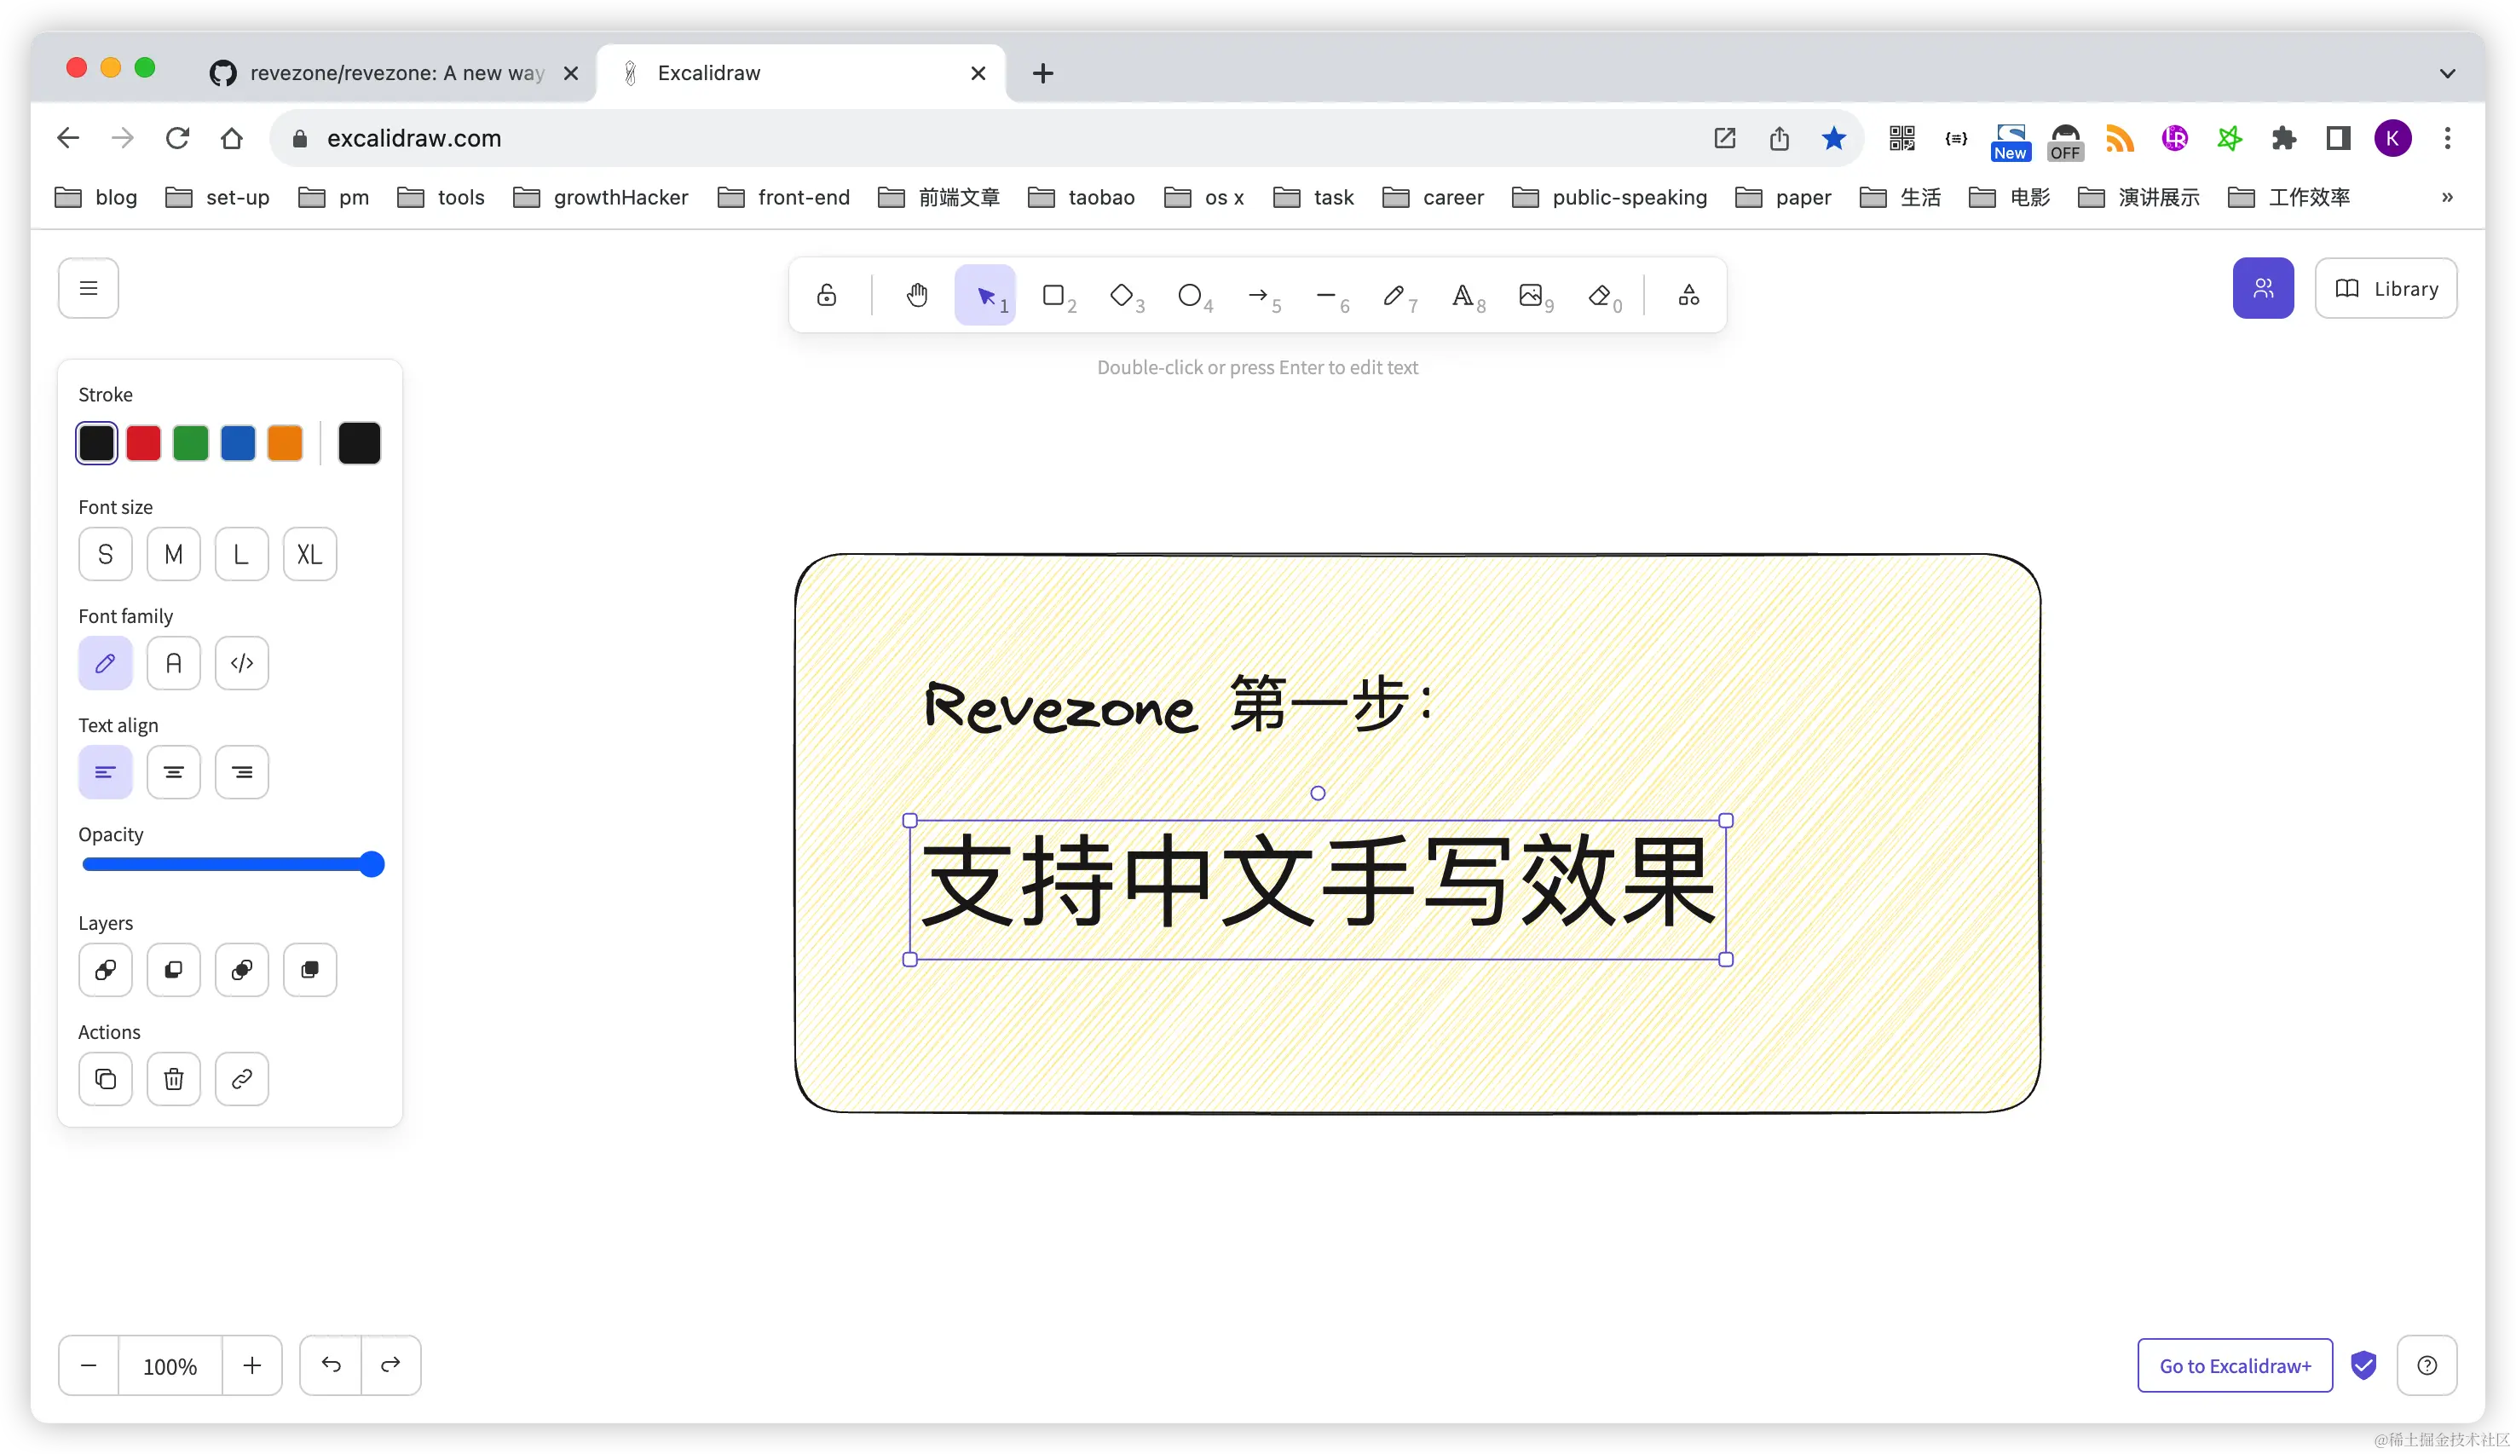Click Go to Excalidraw+ link
This screenshot has width=2516, height=1454.
(x=2235, y=1365)
